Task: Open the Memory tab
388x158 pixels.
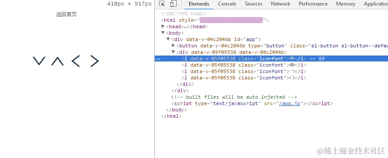Action: click(346, 4)
